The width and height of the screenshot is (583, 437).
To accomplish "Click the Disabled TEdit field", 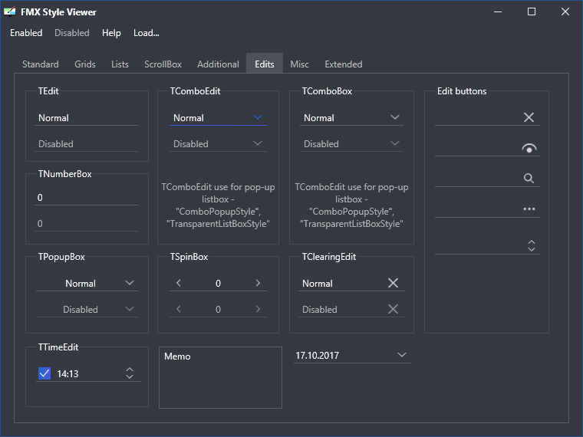I will [86, 144].
